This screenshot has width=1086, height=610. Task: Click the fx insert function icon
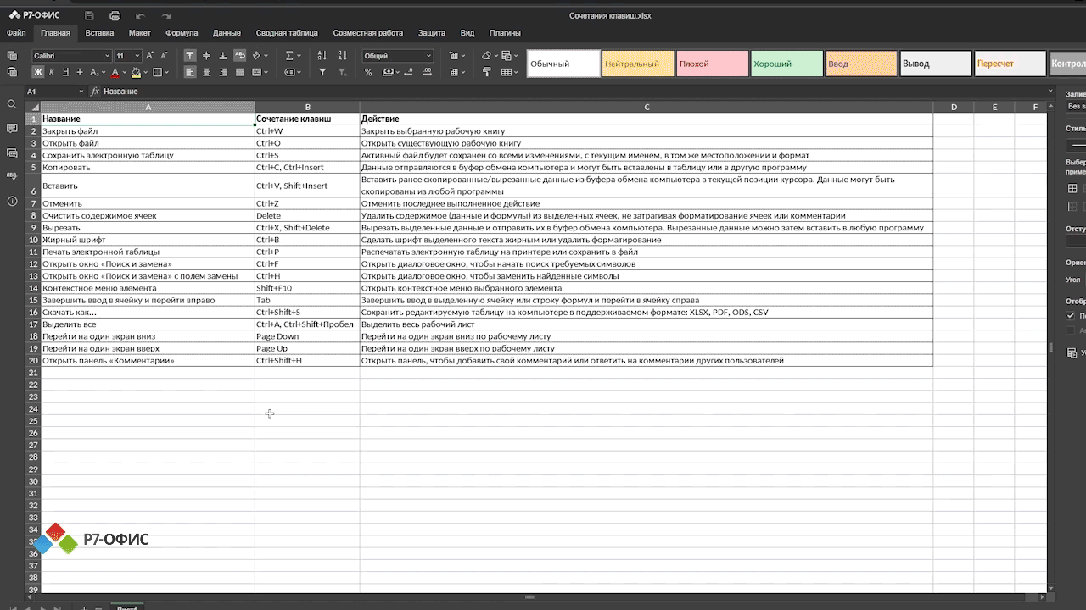(95, 91)
